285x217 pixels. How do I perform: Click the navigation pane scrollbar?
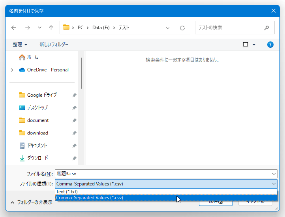click(81, 73)
